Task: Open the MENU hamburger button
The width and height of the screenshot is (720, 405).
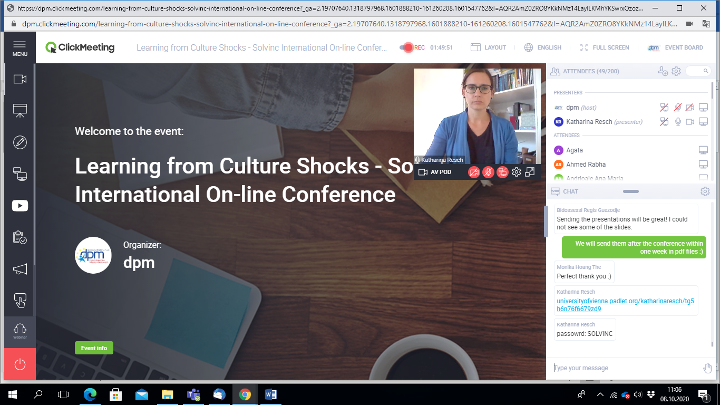Action: pos(20,47)
